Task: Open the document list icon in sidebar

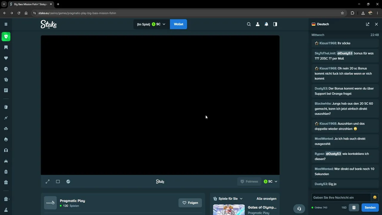Action: point(6,90)
